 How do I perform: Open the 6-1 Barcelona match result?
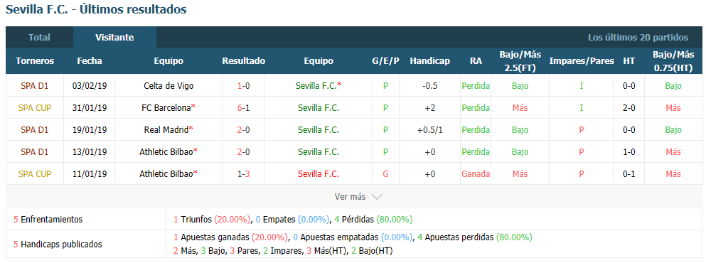click(244, 107)
